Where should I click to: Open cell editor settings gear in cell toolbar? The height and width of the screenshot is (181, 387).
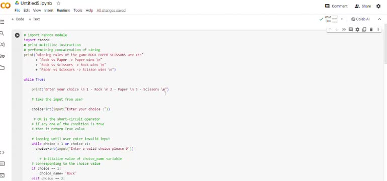357,29
